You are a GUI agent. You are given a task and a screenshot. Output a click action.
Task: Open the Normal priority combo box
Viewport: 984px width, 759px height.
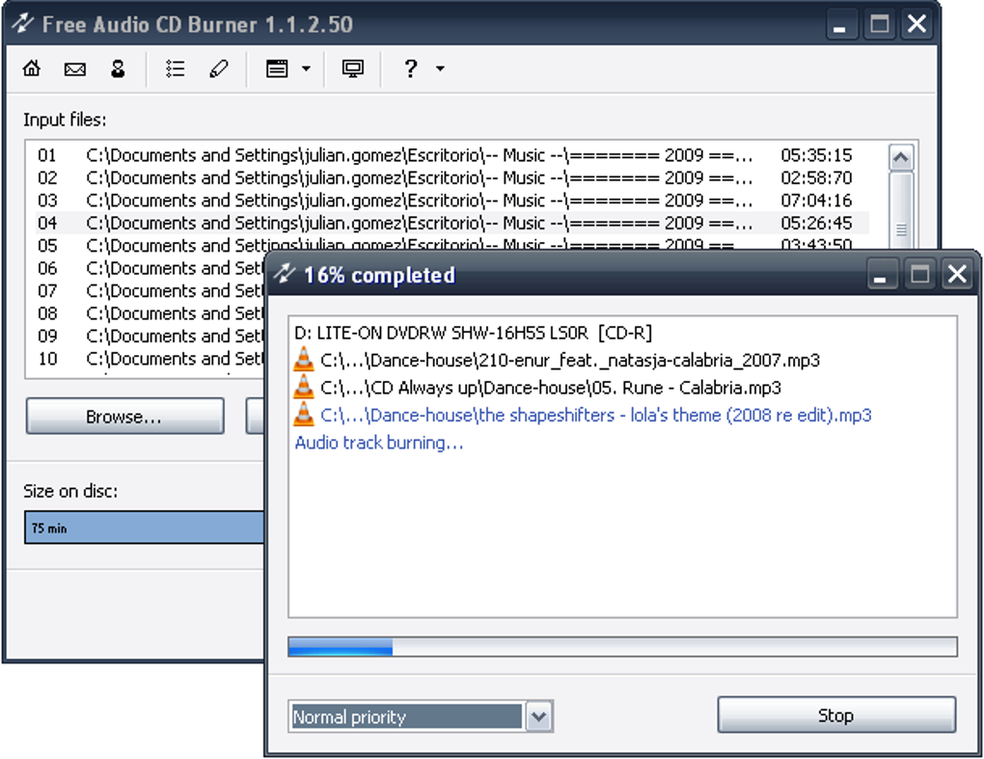[421, 717]
